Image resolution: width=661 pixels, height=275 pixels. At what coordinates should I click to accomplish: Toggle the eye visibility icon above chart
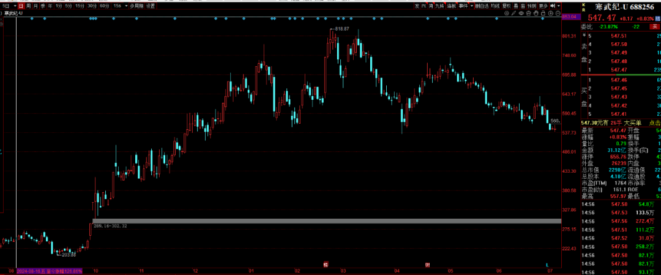521,13
